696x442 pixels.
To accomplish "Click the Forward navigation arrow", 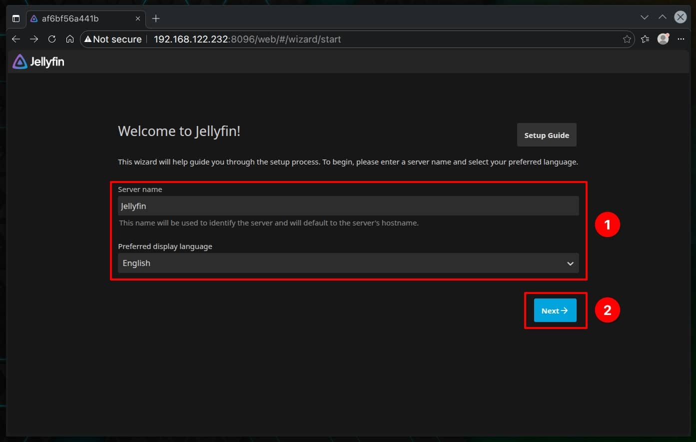I will 33,39.
